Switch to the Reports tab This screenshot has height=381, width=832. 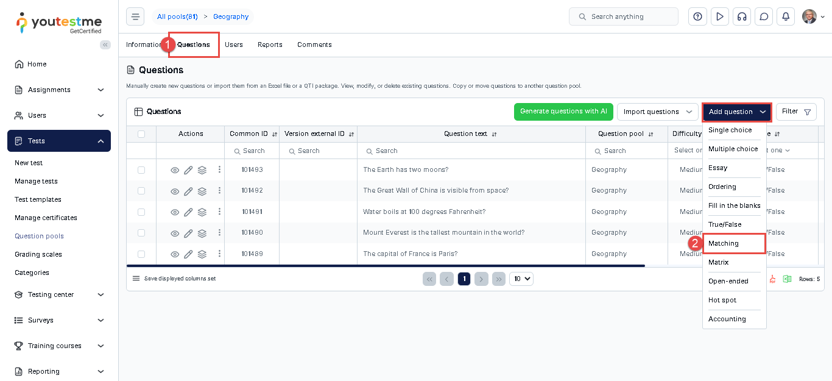coord(270,45)
